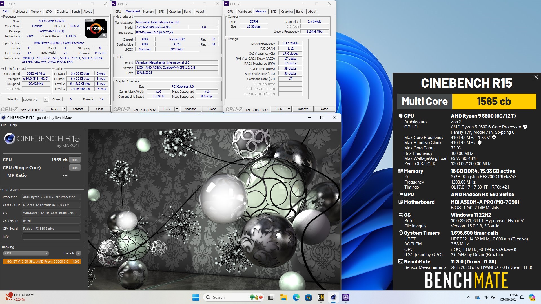Screen dimensions: 541x304
Task: Click the Close button in first CPU-Z window
Action: (100, 109)
